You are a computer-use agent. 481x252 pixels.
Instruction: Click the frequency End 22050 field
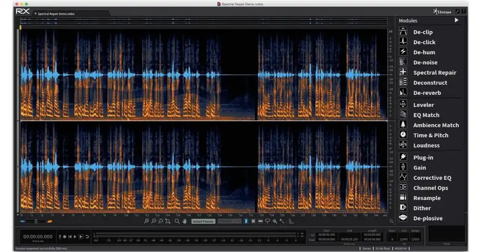(404, 240)
